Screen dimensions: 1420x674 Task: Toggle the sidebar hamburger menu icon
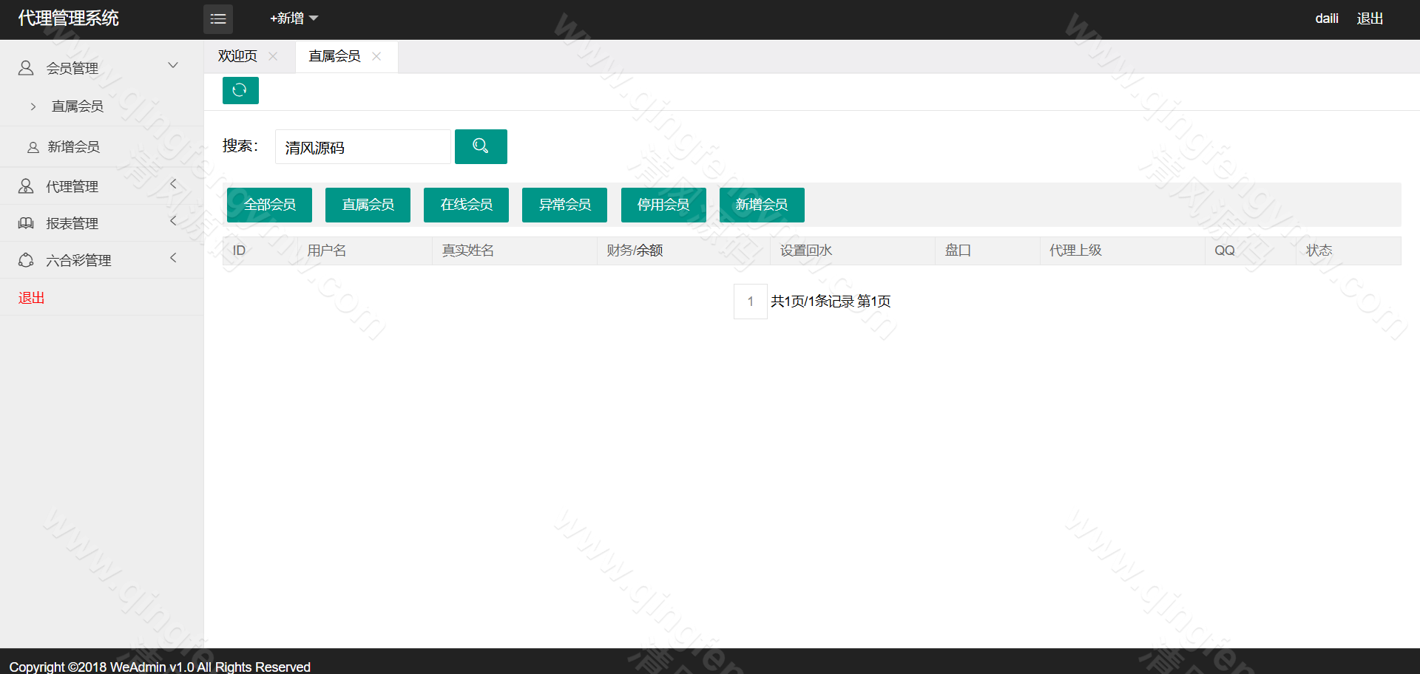tap(218, 19)
